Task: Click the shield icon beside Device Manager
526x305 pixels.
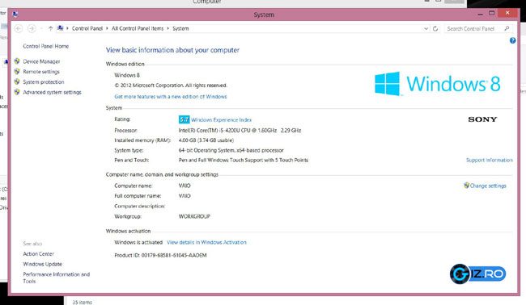Action: click(x=17, y=61)
